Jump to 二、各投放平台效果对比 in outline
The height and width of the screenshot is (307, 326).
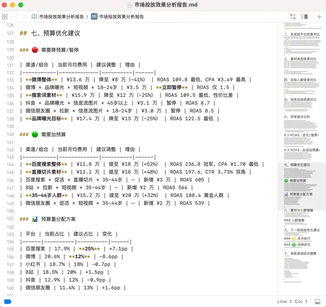(302, 34)
